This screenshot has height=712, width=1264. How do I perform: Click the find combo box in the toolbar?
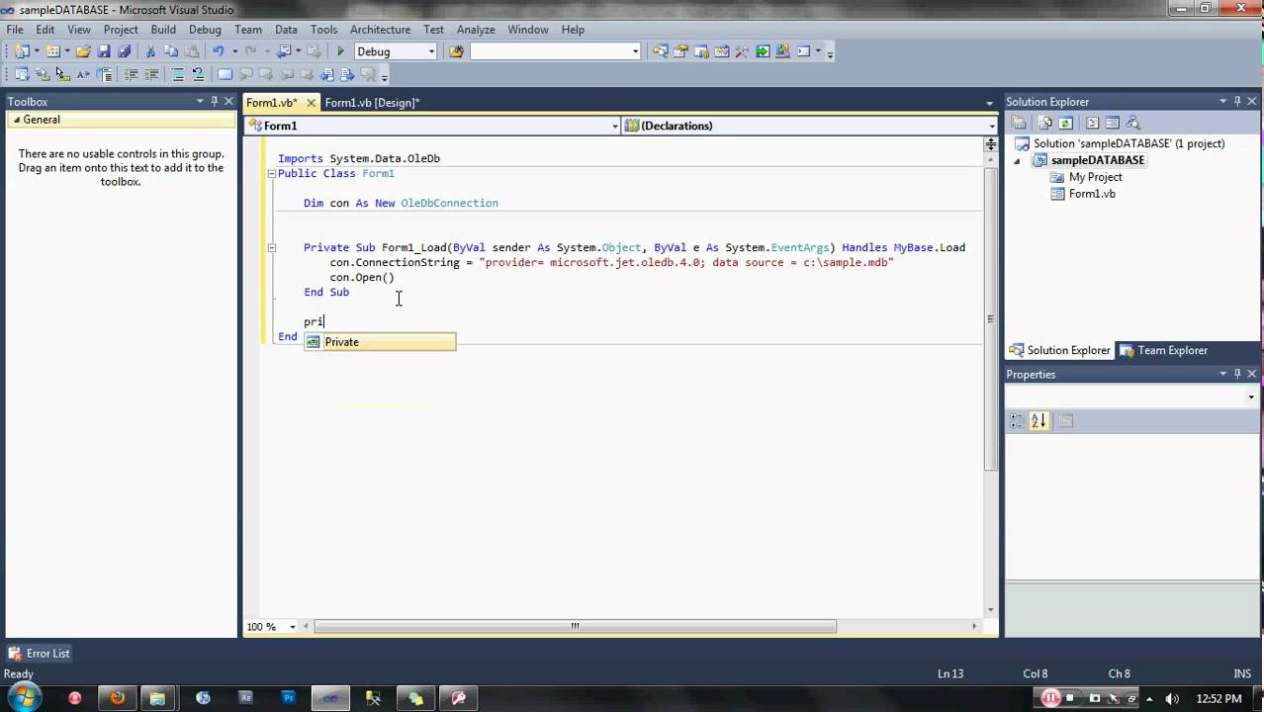point(556,51)
